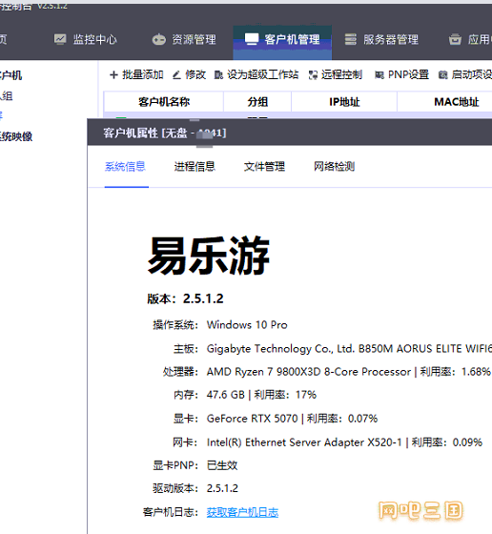Viewport: 492px width, 534px height.
Task: Click the version text 2.5.1.2 under 易乐游
Action: pyautogui.click(x=203, y=298)
